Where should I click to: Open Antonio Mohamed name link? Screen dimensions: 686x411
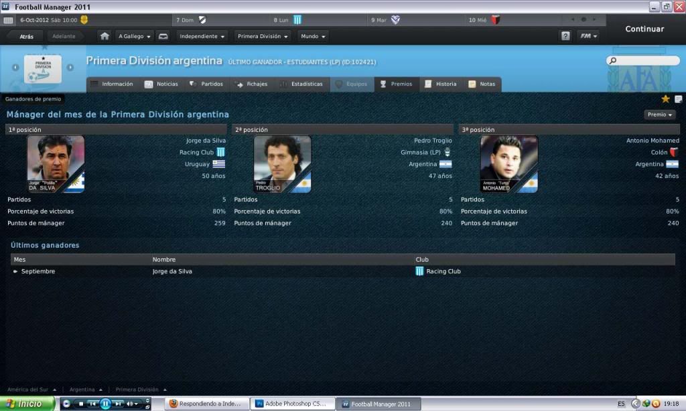[653, 141]
